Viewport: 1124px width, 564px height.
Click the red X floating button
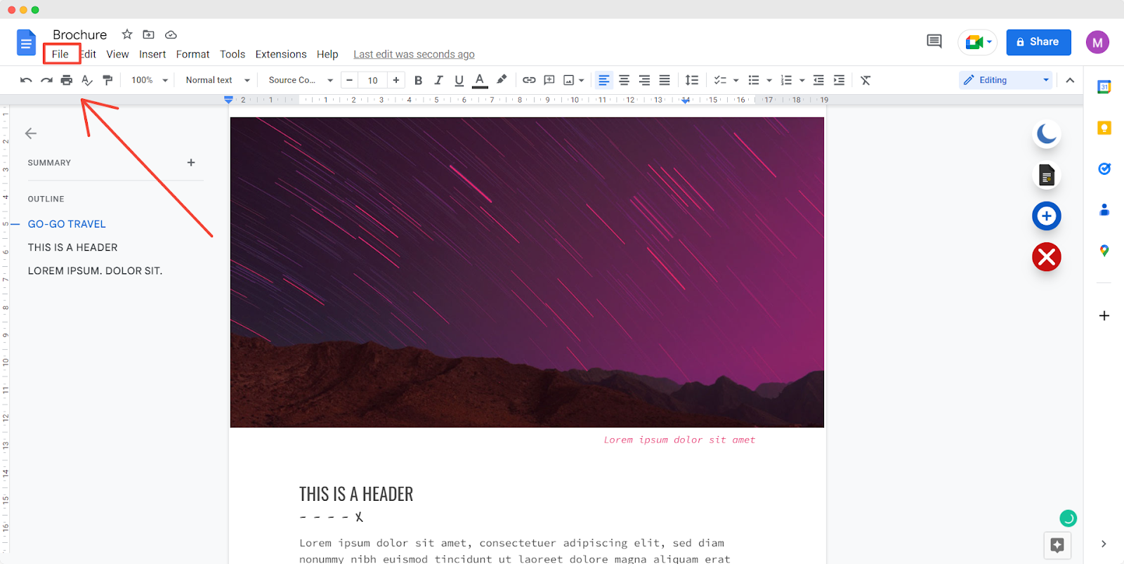1047,257
